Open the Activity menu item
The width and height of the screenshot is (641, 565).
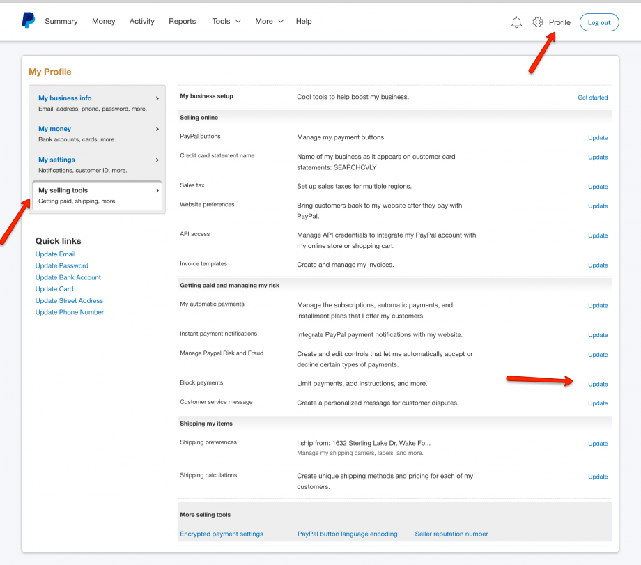point(142,22)
